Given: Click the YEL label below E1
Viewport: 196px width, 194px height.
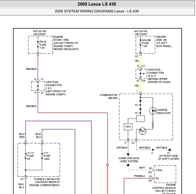Looking at the screenshot, I should pos(137,61).
